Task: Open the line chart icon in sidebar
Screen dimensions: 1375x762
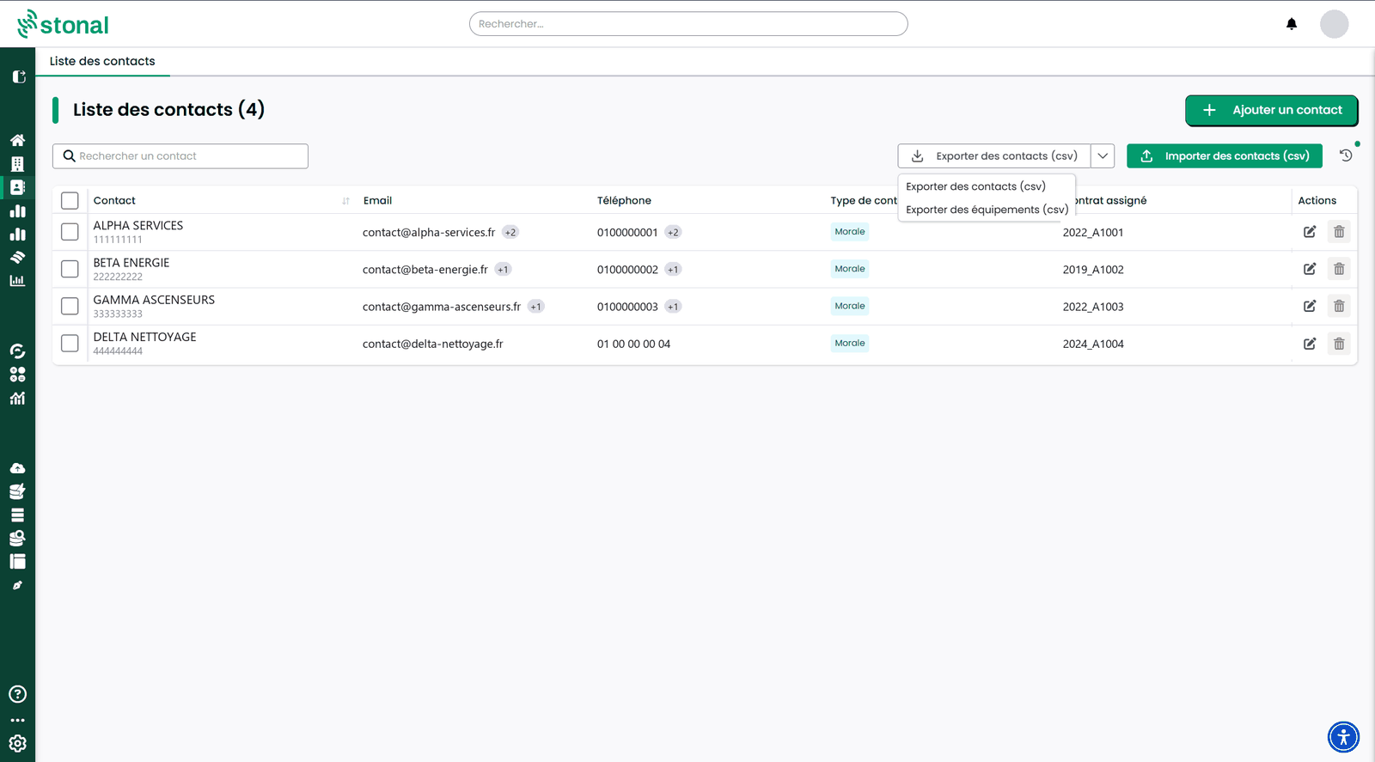Action: (17, 398)
